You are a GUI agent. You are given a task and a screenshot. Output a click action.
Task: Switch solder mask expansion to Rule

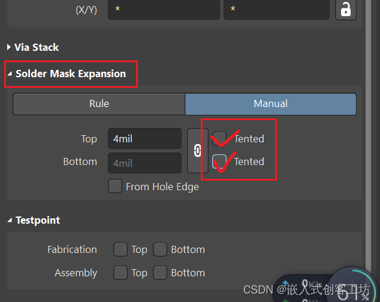pos(99,103)
